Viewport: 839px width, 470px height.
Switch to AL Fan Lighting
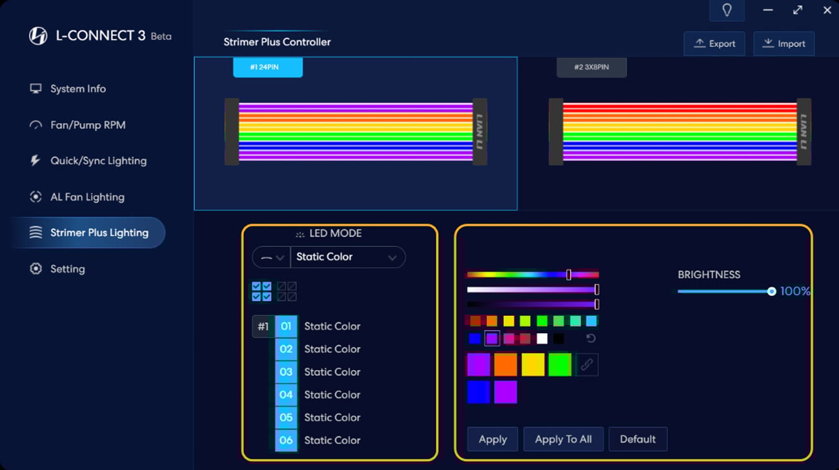coord(77,197)
